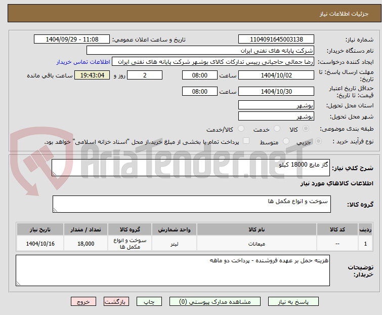This screenshot has height=315, width=382.
Task: Click the اطلاعات کالاهای مورد نیاز heading
Action: click(x=336, y=183)
